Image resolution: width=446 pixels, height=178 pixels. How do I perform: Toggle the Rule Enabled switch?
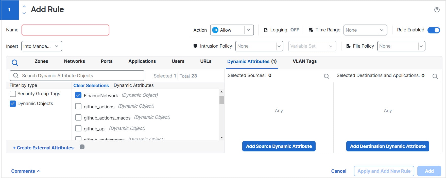(x=434, y=30)
